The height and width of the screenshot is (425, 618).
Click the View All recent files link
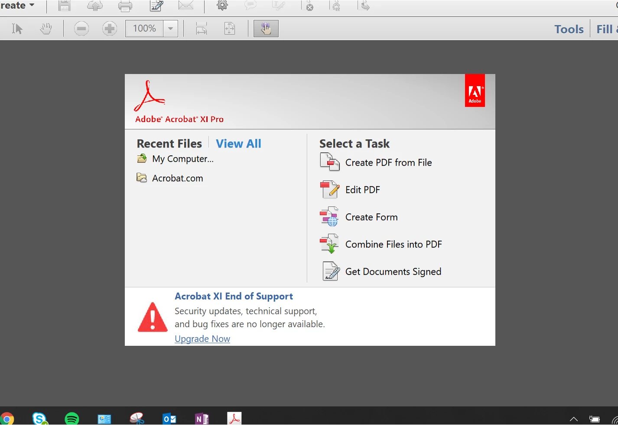coord(238,144)
